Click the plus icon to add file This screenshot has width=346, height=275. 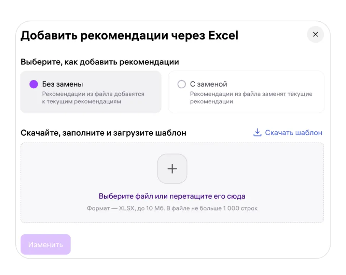point(172,169)
